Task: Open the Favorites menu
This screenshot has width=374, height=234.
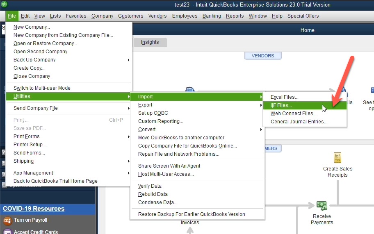Action: pyautogui.click(x=76, y=16)
